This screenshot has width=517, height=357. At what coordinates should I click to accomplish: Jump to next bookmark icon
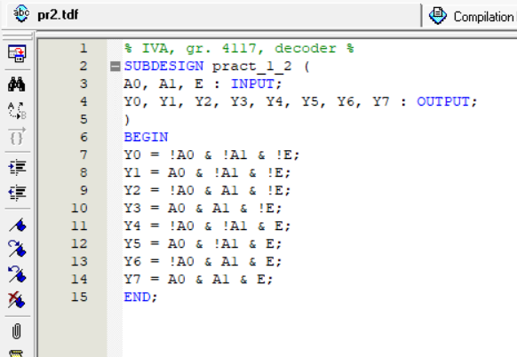(17, 249)
